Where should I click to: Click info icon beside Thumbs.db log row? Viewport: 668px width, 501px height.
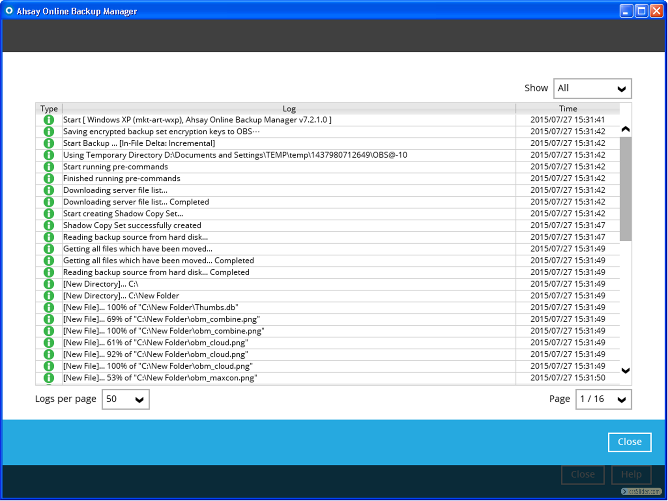[49, 307]
